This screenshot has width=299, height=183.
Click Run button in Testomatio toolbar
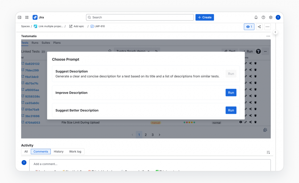248,51
